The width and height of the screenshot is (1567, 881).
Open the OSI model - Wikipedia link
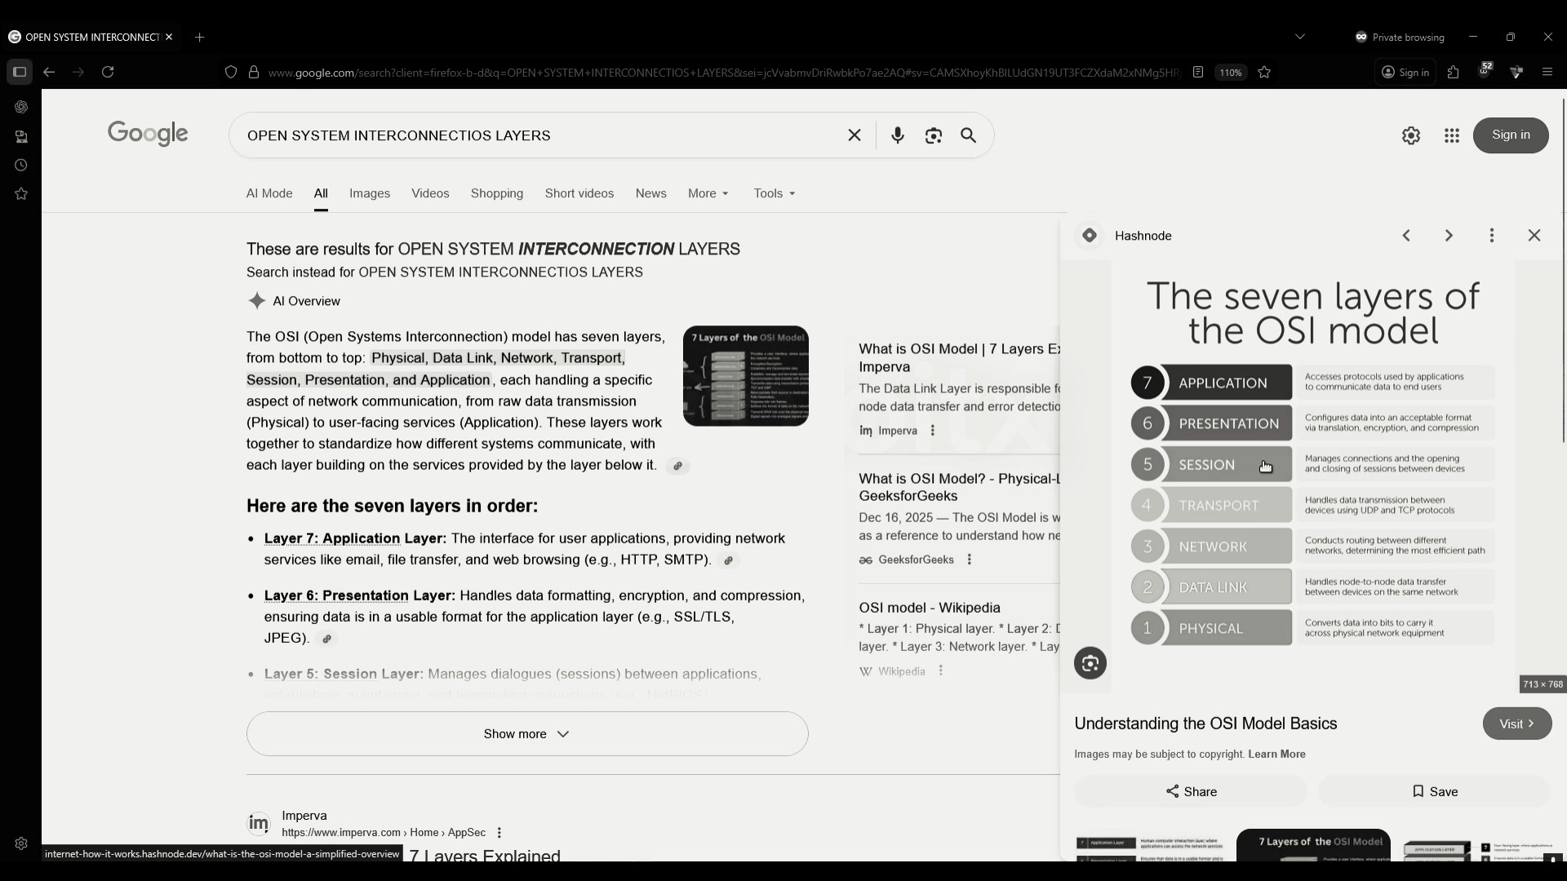click(x=930, y=608)
